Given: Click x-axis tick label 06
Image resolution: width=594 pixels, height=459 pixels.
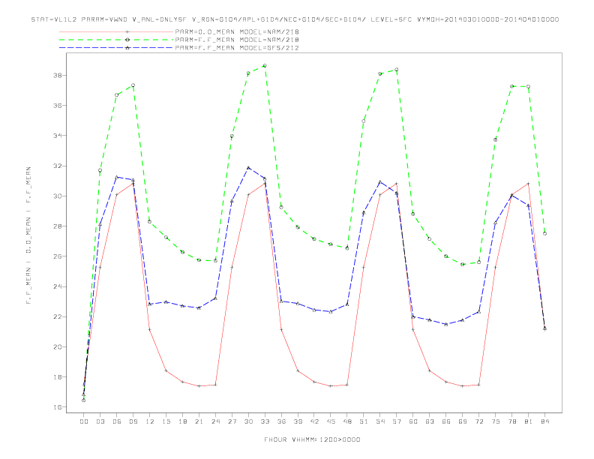Looking at the screenshot, I should (117, 421).
